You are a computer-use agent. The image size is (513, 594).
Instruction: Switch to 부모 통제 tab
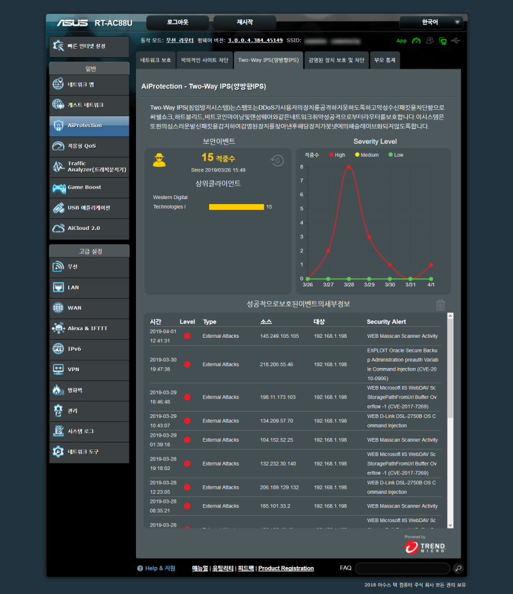click(x=385, y=60)
